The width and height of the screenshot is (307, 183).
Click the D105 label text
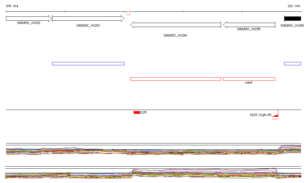[143, 112]
